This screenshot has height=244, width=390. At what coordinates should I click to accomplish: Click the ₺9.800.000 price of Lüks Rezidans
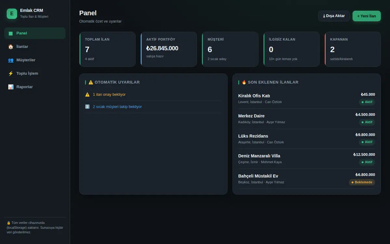tap(365, 135)
